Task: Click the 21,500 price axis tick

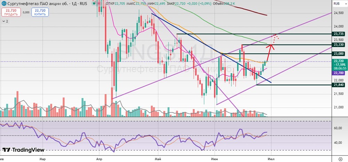Action: (x=339, y=94)
